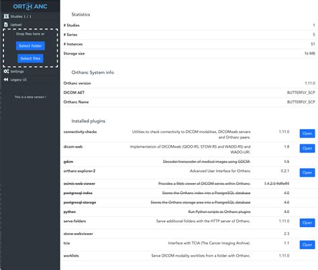Click the Orthanc logo

pos(30,6)
